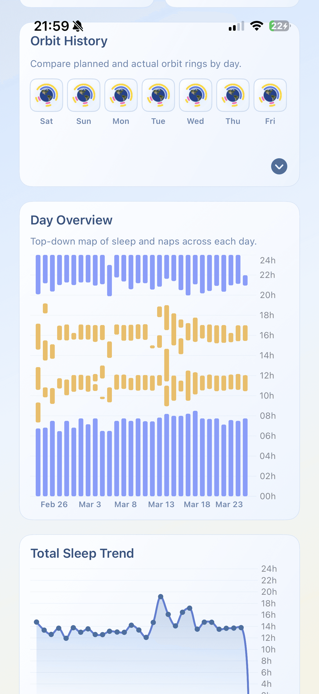Open Friday's orbit ring icon
The image size is (319, 694).
point(270,95)
